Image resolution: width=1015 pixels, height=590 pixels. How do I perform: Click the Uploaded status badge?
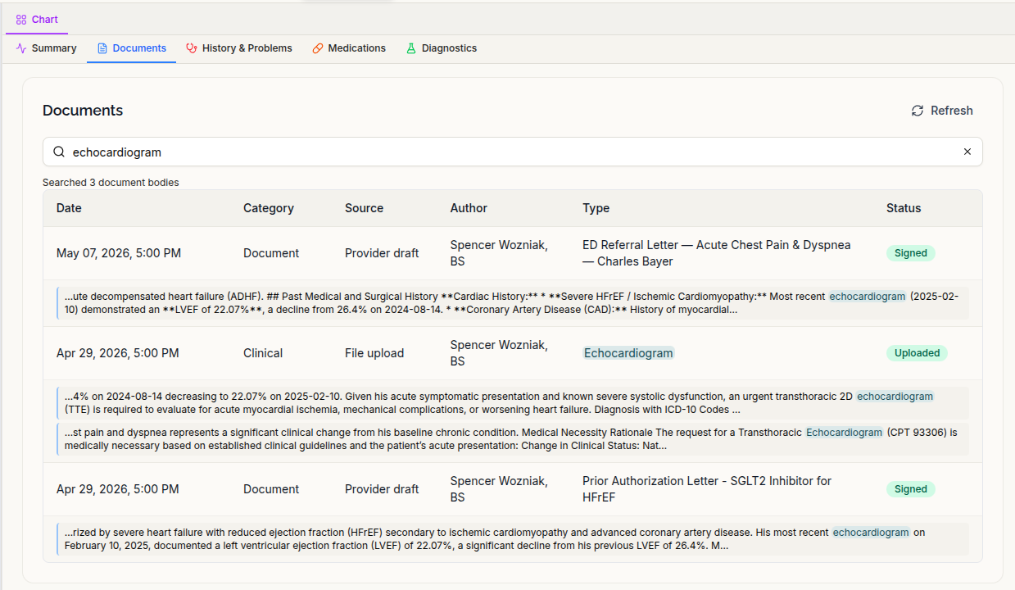click(917, 353)
